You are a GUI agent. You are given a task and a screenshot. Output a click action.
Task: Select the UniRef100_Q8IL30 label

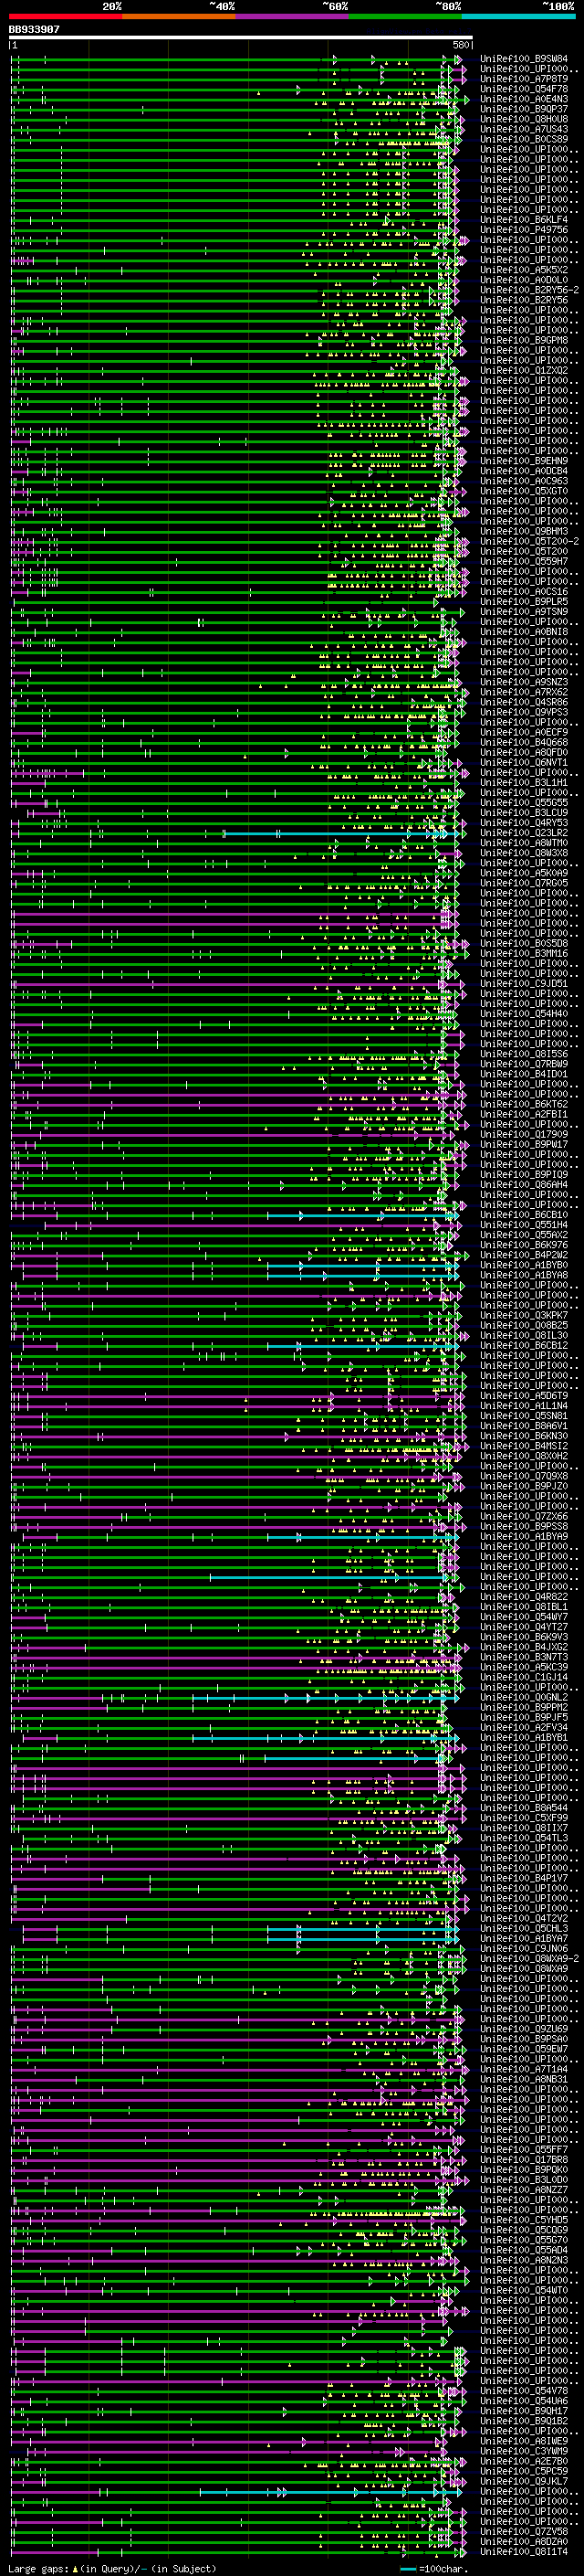tap(524, 1335)
